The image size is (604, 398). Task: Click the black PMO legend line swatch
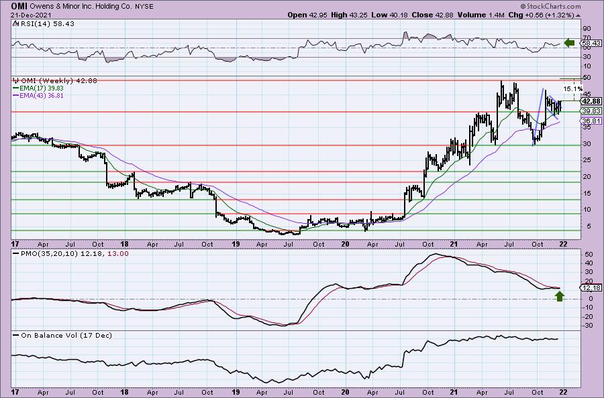click(x=16, y=254)
